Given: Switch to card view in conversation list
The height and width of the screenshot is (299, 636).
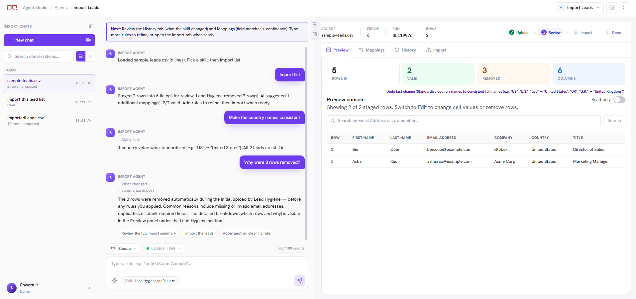Looking at the screenshot, I should [x=81, y=56].
